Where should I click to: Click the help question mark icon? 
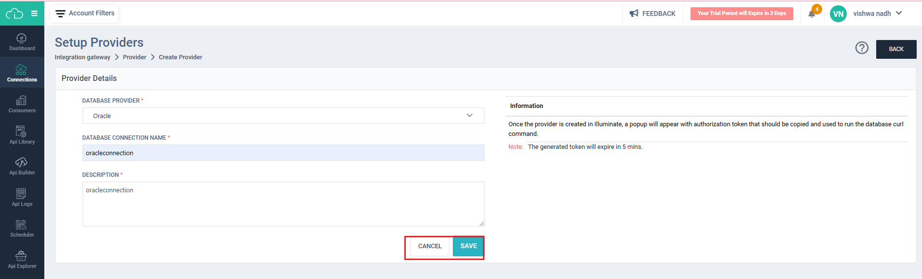pos(862,48)
